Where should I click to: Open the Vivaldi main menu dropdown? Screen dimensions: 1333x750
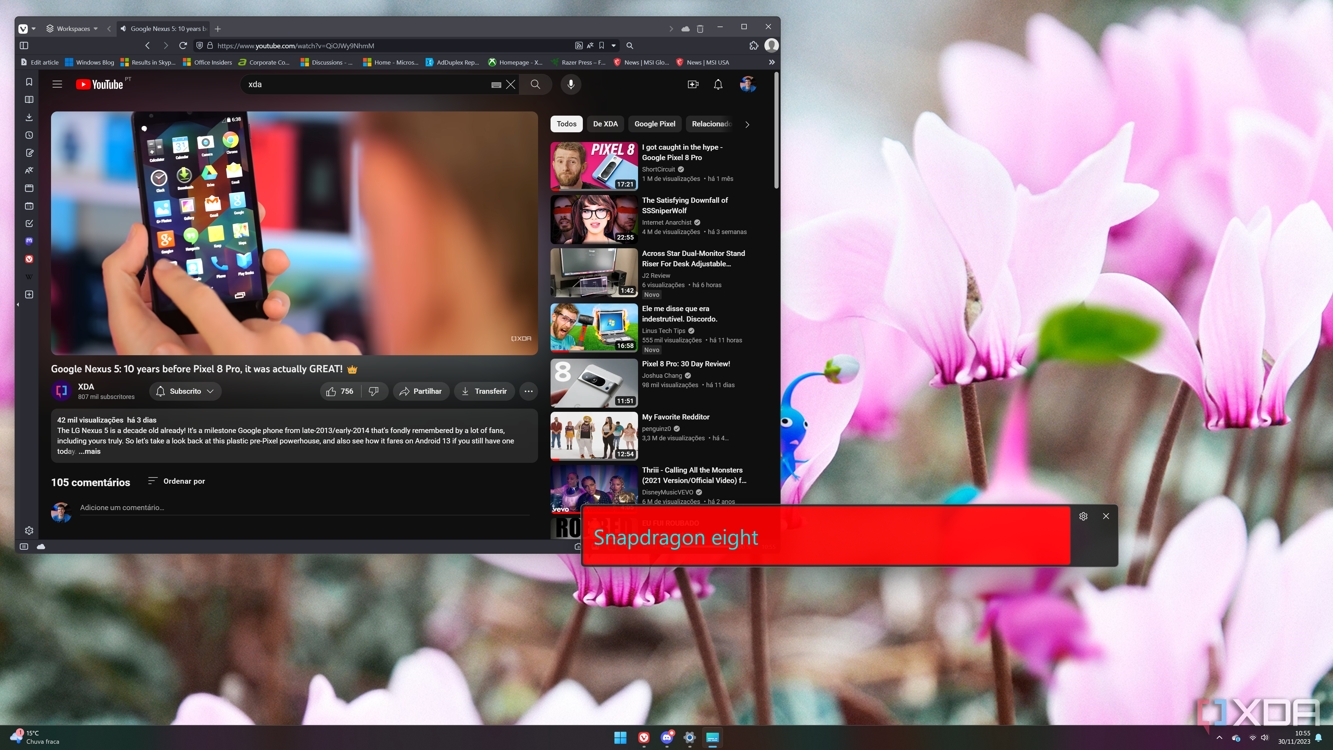26,29
